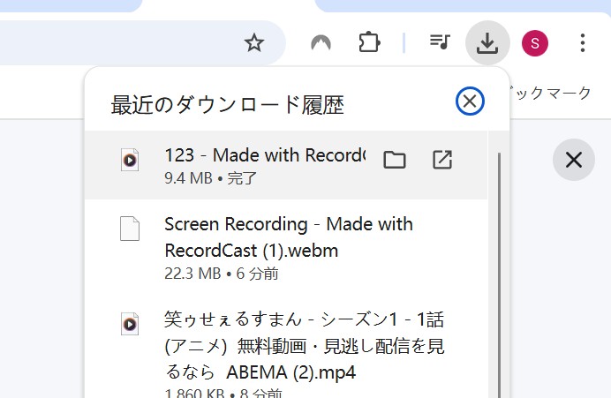Click the round X button behind the popup
The width and height of the screenshot is (611, 398).
574,160
